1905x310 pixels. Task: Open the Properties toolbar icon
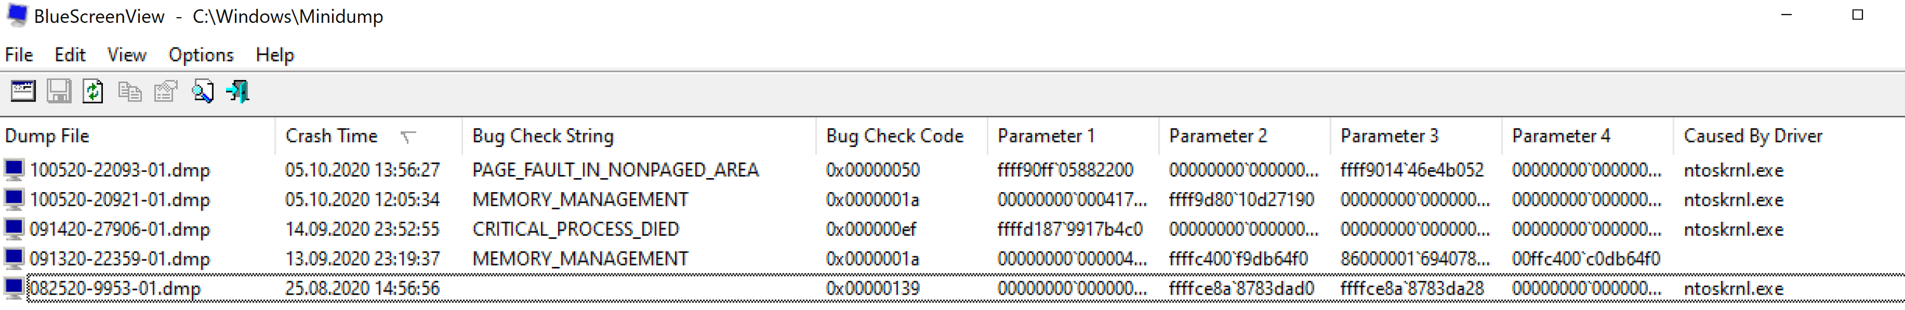166,91
